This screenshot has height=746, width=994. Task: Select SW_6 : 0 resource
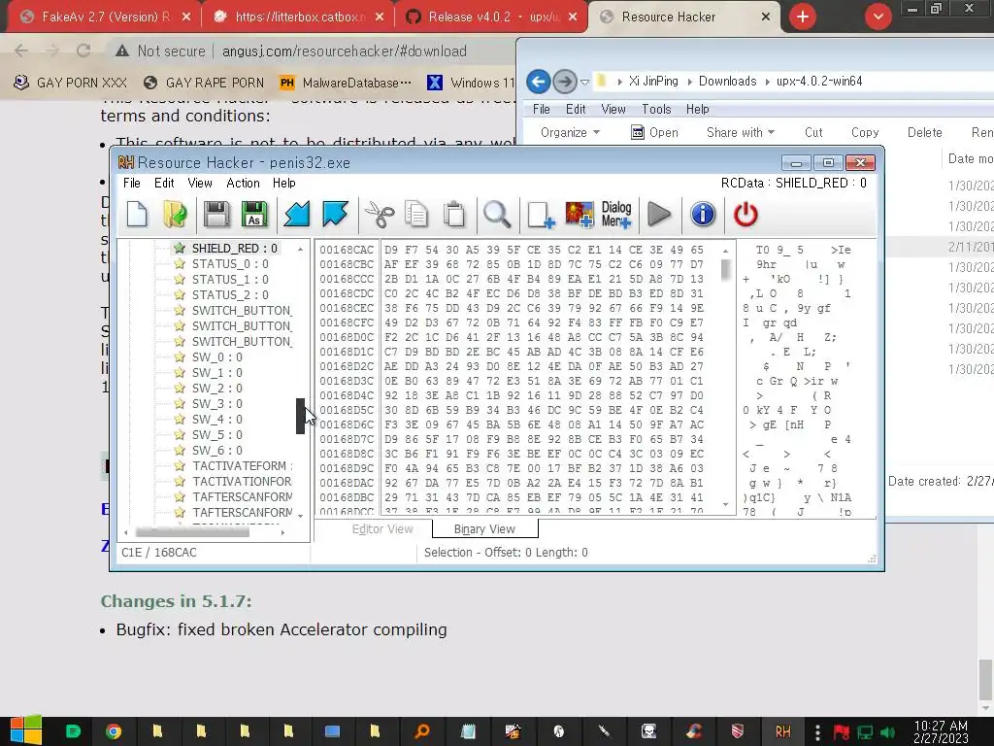(216, 450)
